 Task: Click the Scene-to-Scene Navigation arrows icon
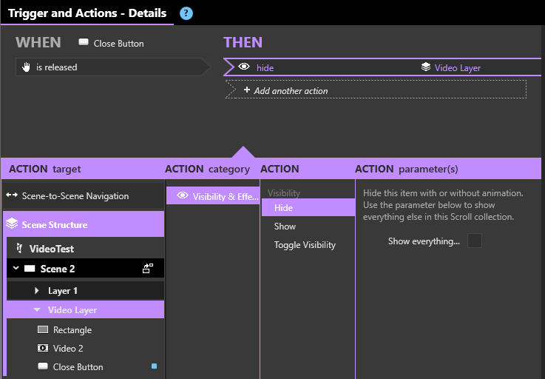[x=12, y=195]
